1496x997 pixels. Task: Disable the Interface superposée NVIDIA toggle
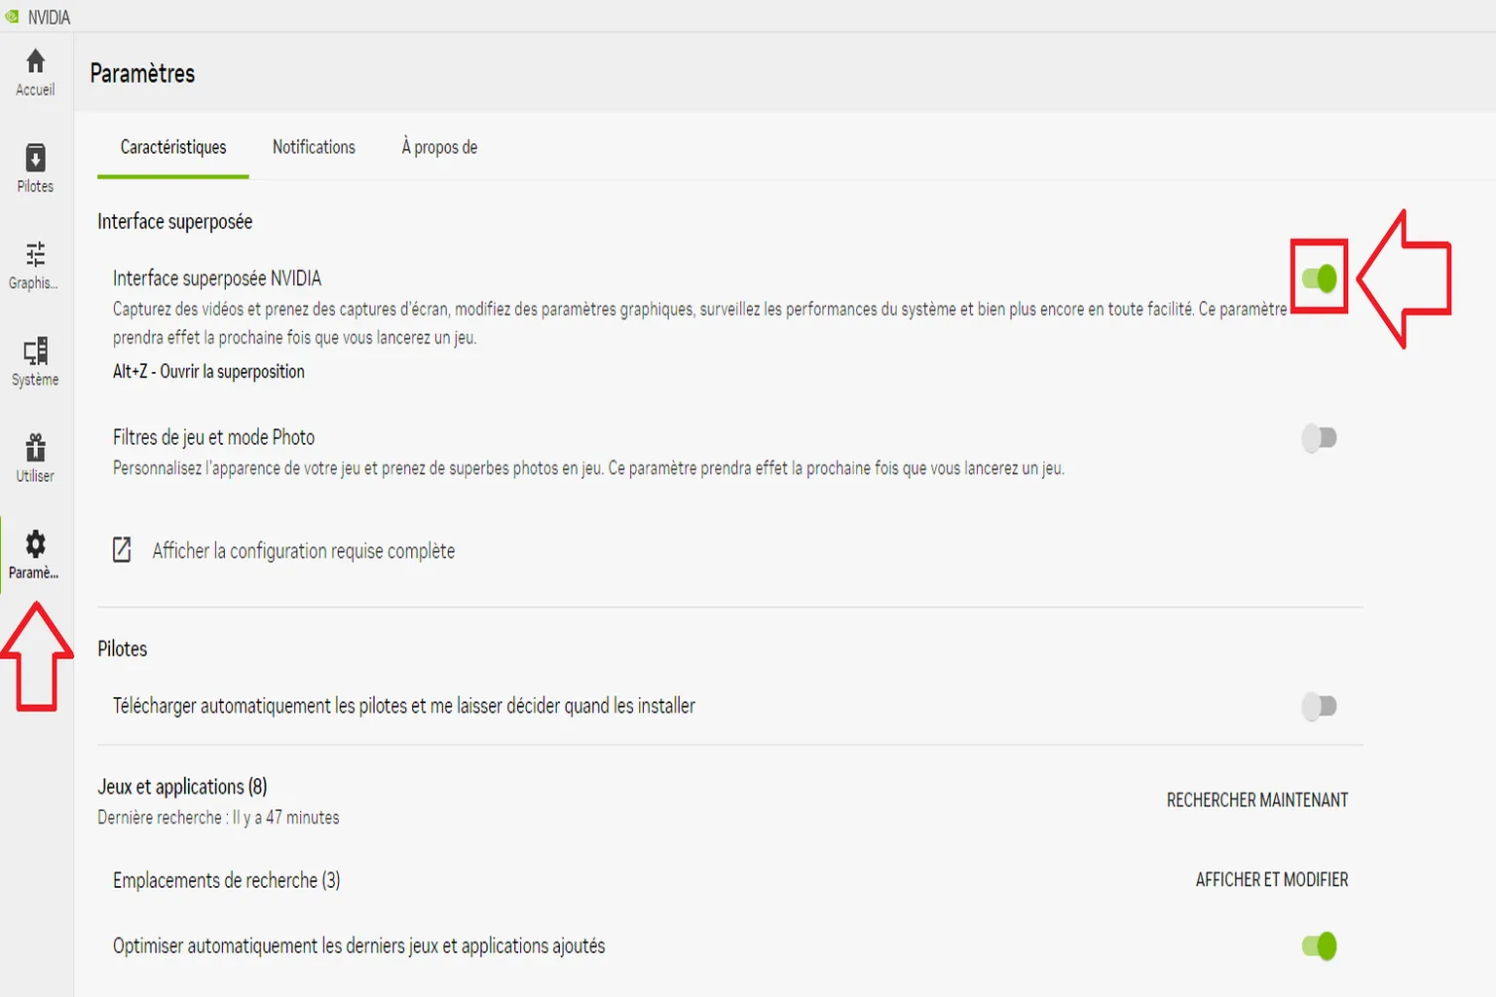pos(1319,278)
